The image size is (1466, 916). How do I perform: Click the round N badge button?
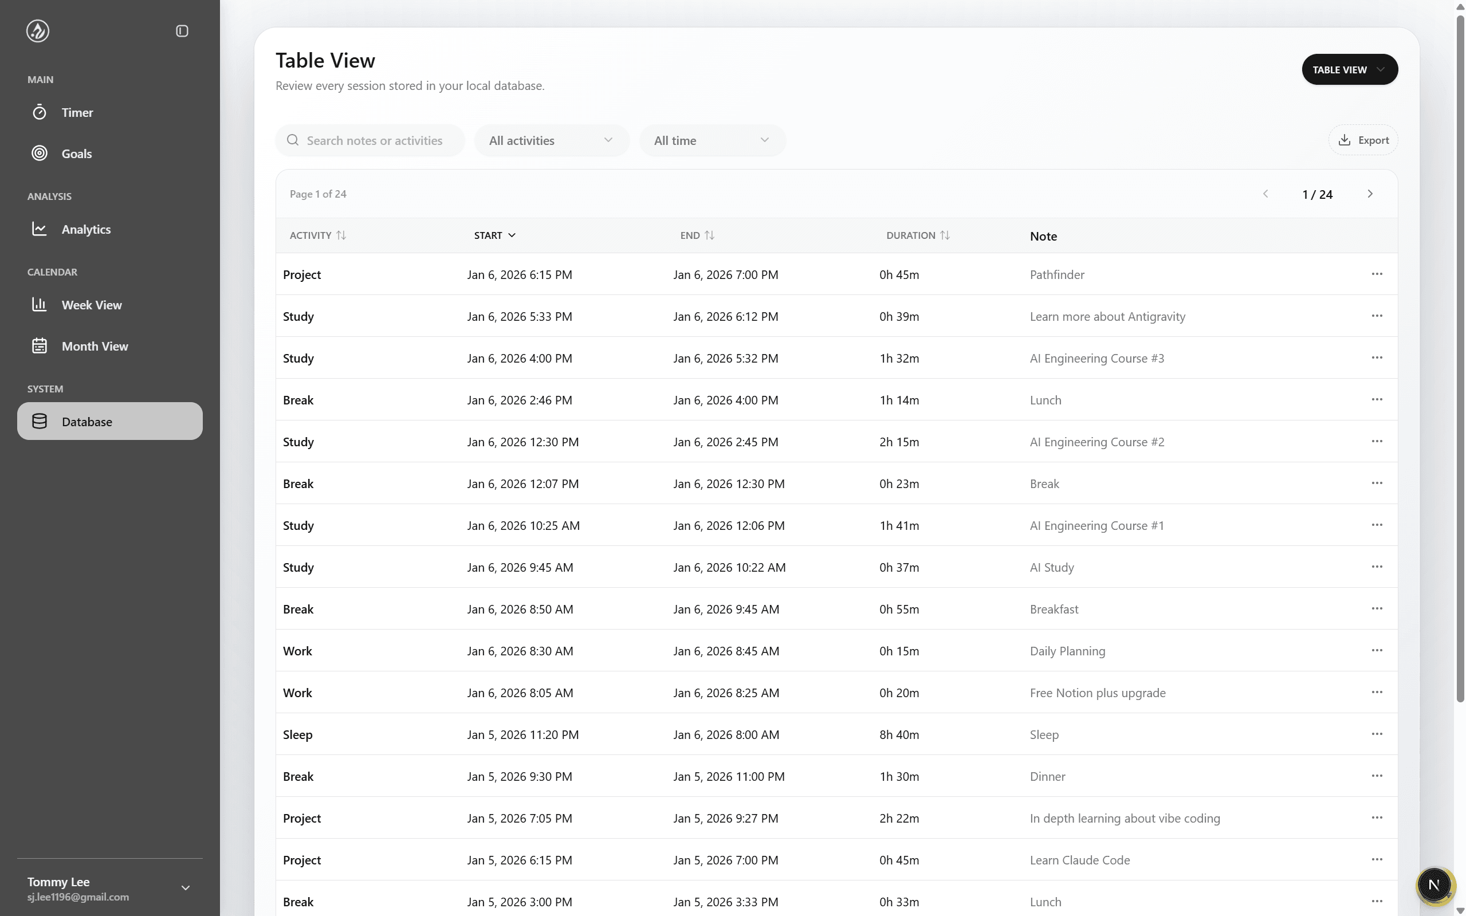[x=1433, y=885]
